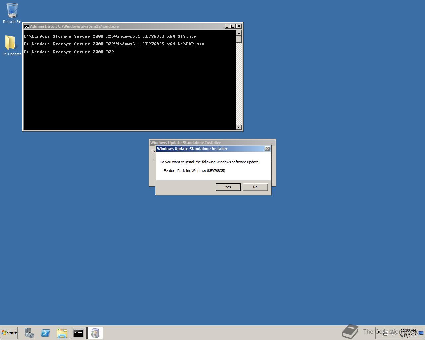Minimize the command prompt window
The width and height of the screenshot is (425, 340).
[227, 26]
